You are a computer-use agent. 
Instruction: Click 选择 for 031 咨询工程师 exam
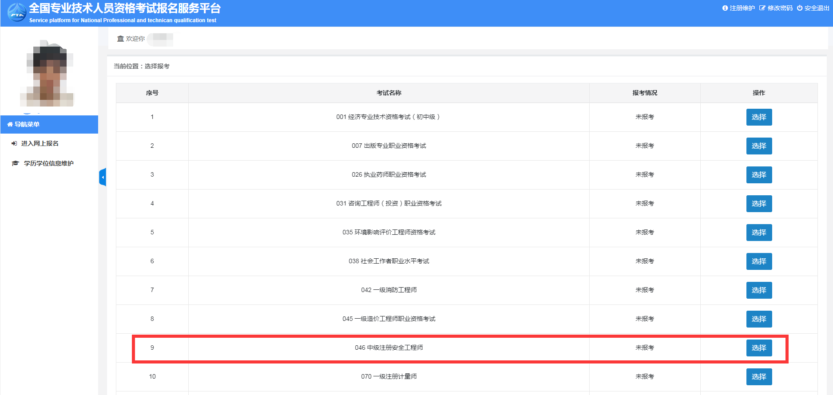[759, 204]
